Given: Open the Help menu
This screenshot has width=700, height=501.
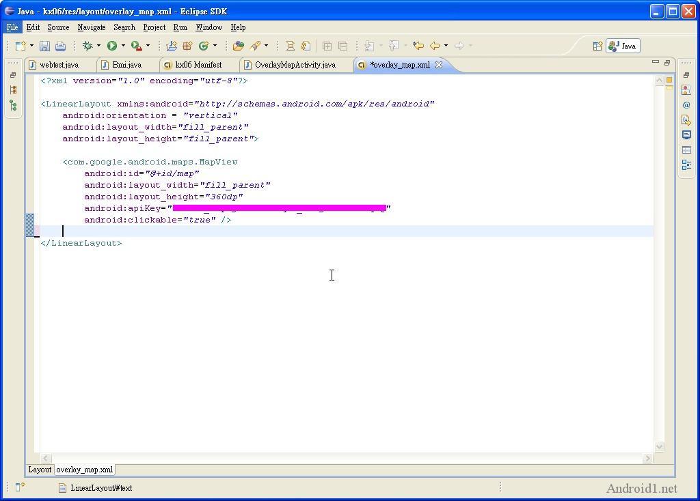Looking at the screenshot, I should [x=238, y=27].
